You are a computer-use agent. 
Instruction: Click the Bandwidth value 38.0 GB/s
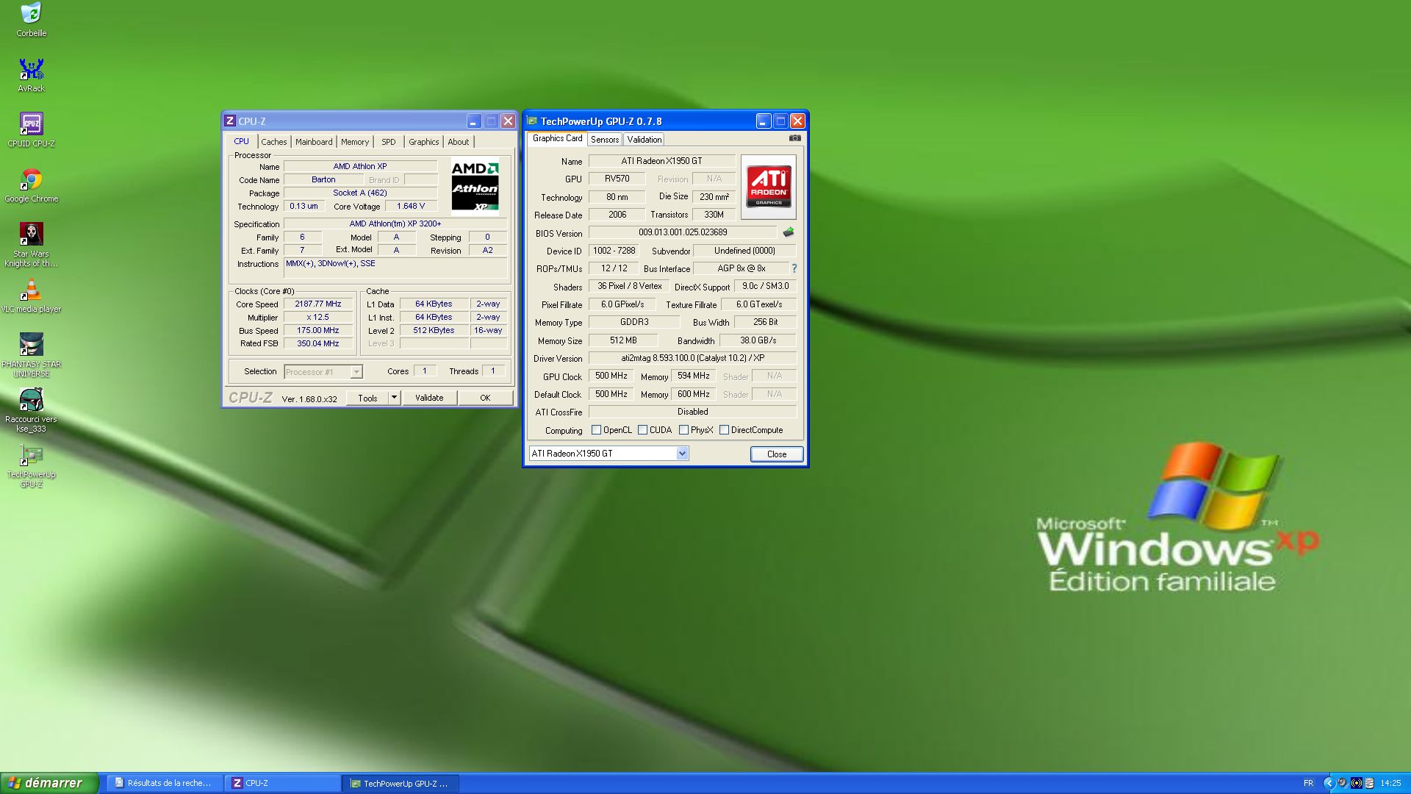click(x=758, y=340)
